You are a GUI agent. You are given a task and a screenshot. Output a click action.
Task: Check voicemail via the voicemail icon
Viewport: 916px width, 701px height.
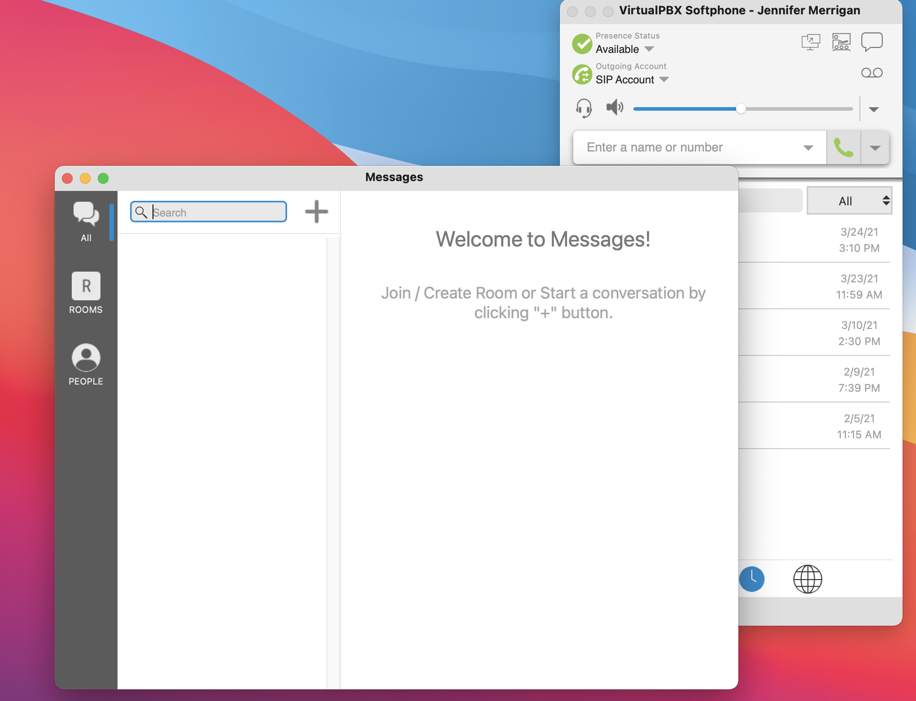872,73
